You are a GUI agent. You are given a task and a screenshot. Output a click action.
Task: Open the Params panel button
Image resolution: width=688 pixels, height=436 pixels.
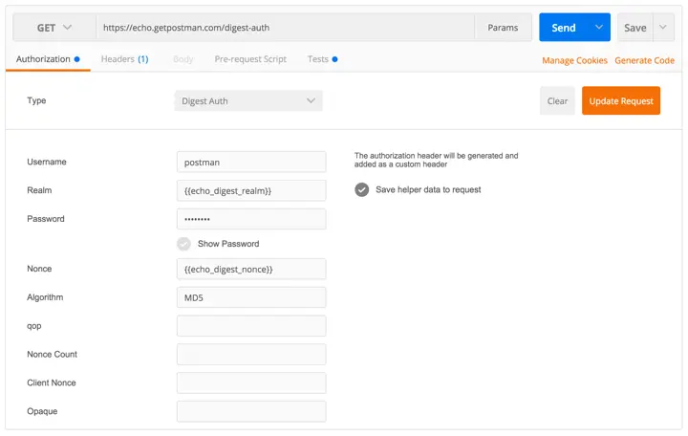pyautogui.click(x=503, y=28)
